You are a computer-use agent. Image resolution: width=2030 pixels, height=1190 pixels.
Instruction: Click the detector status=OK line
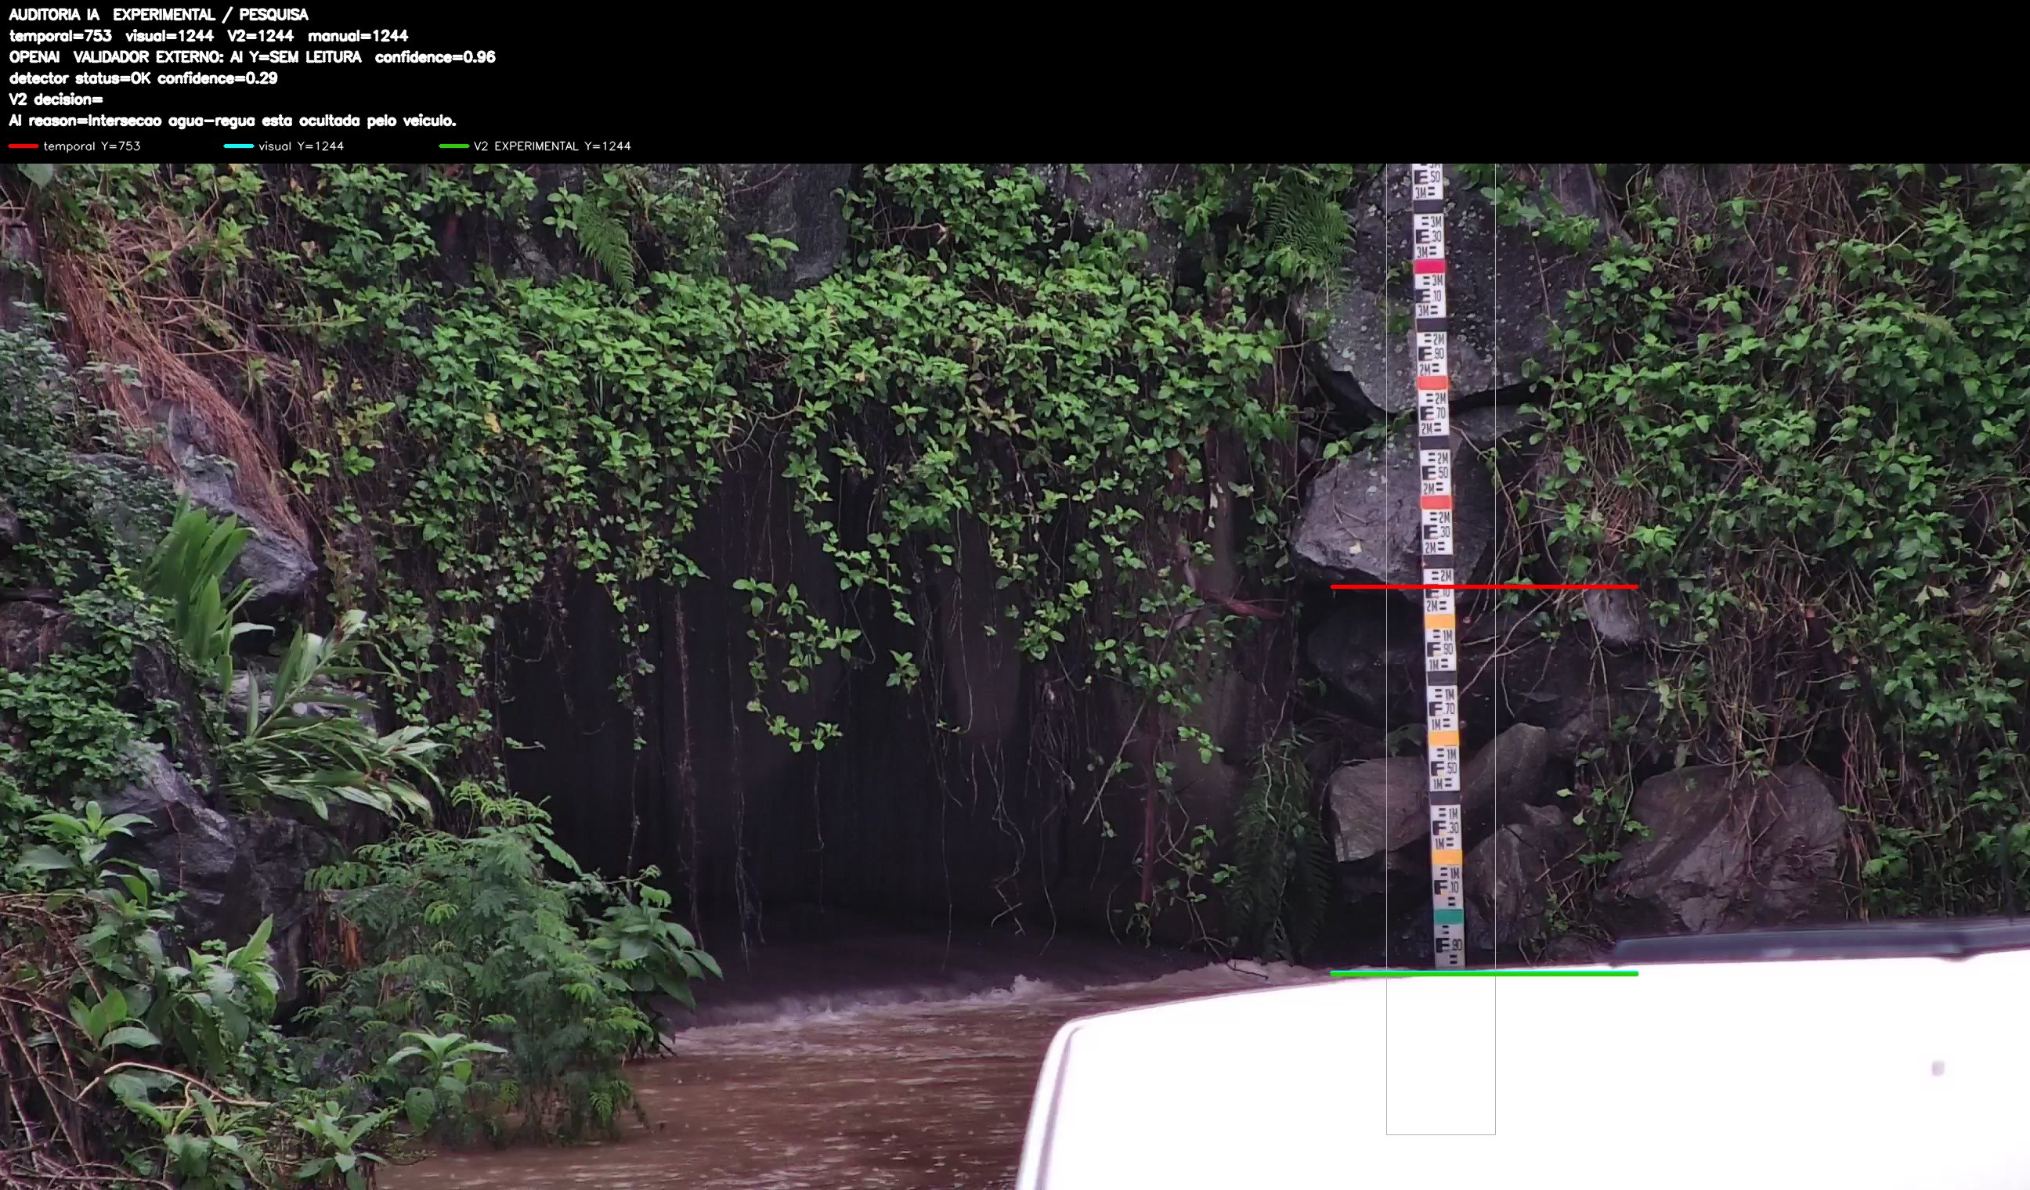tap(143, 78)
